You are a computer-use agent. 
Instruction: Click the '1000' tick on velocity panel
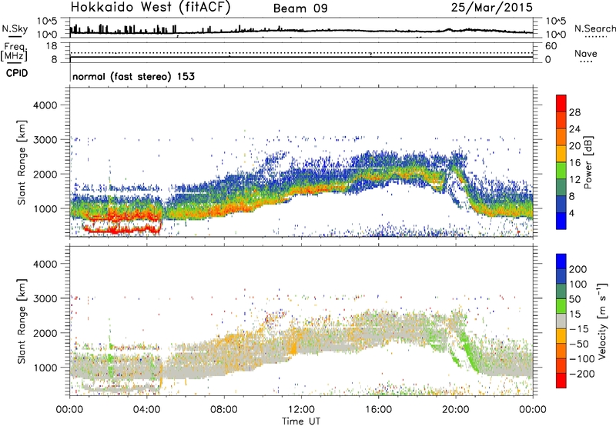(x=45, y=367)
